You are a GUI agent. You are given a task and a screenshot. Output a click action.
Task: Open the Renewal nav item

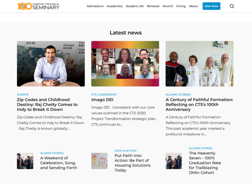click(x=153, y=6)
